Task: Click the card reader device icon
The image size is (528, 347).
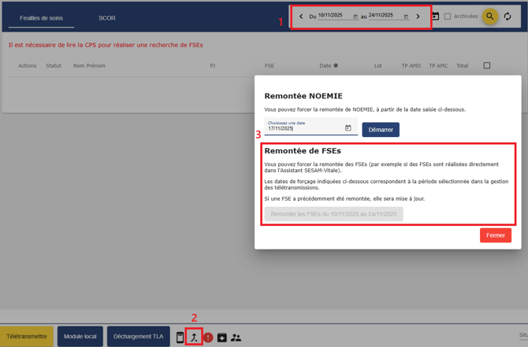Action: tap(180, 338)
